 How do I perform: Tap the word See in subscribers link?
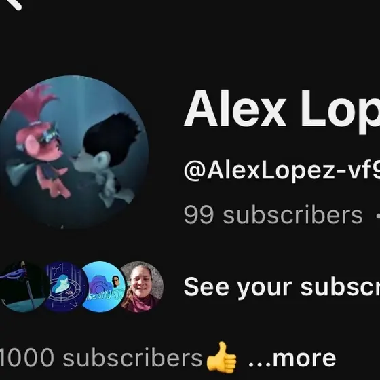(x=206, y=287)
